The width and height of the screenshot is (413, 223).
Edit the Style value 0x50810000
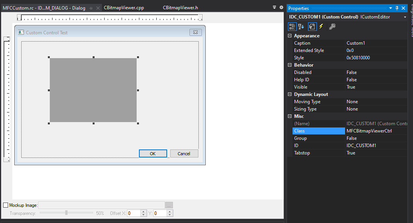click(376, 58)
